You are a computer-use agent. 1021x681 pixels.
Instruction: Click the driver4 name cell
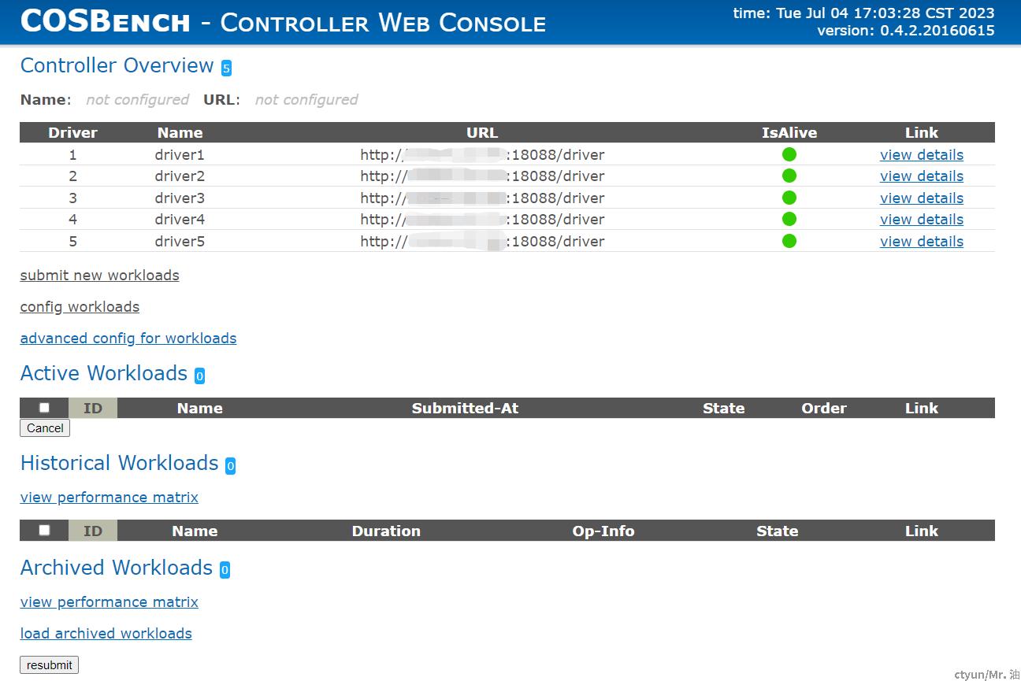point(180,219)
